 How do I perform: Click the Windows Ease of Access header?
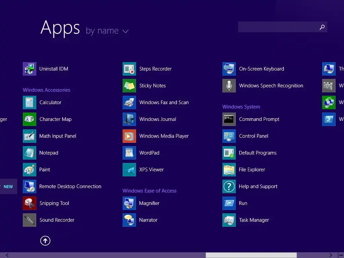149,191
